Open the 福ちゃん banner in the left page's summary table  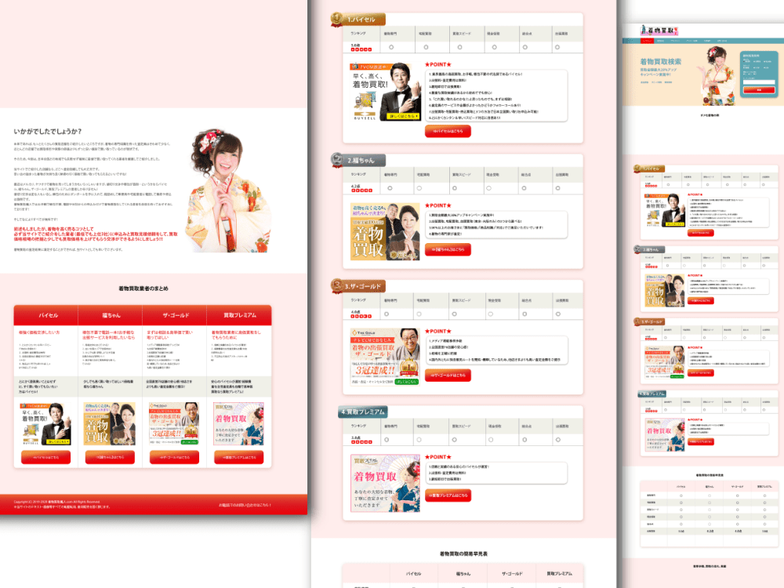110,424
